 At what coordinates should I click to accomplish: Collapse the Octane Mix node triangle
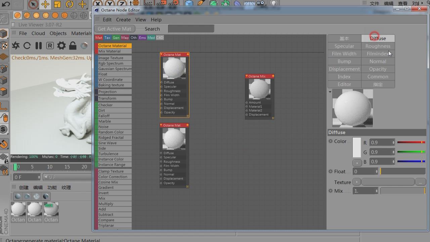click(x=247, y=76)
